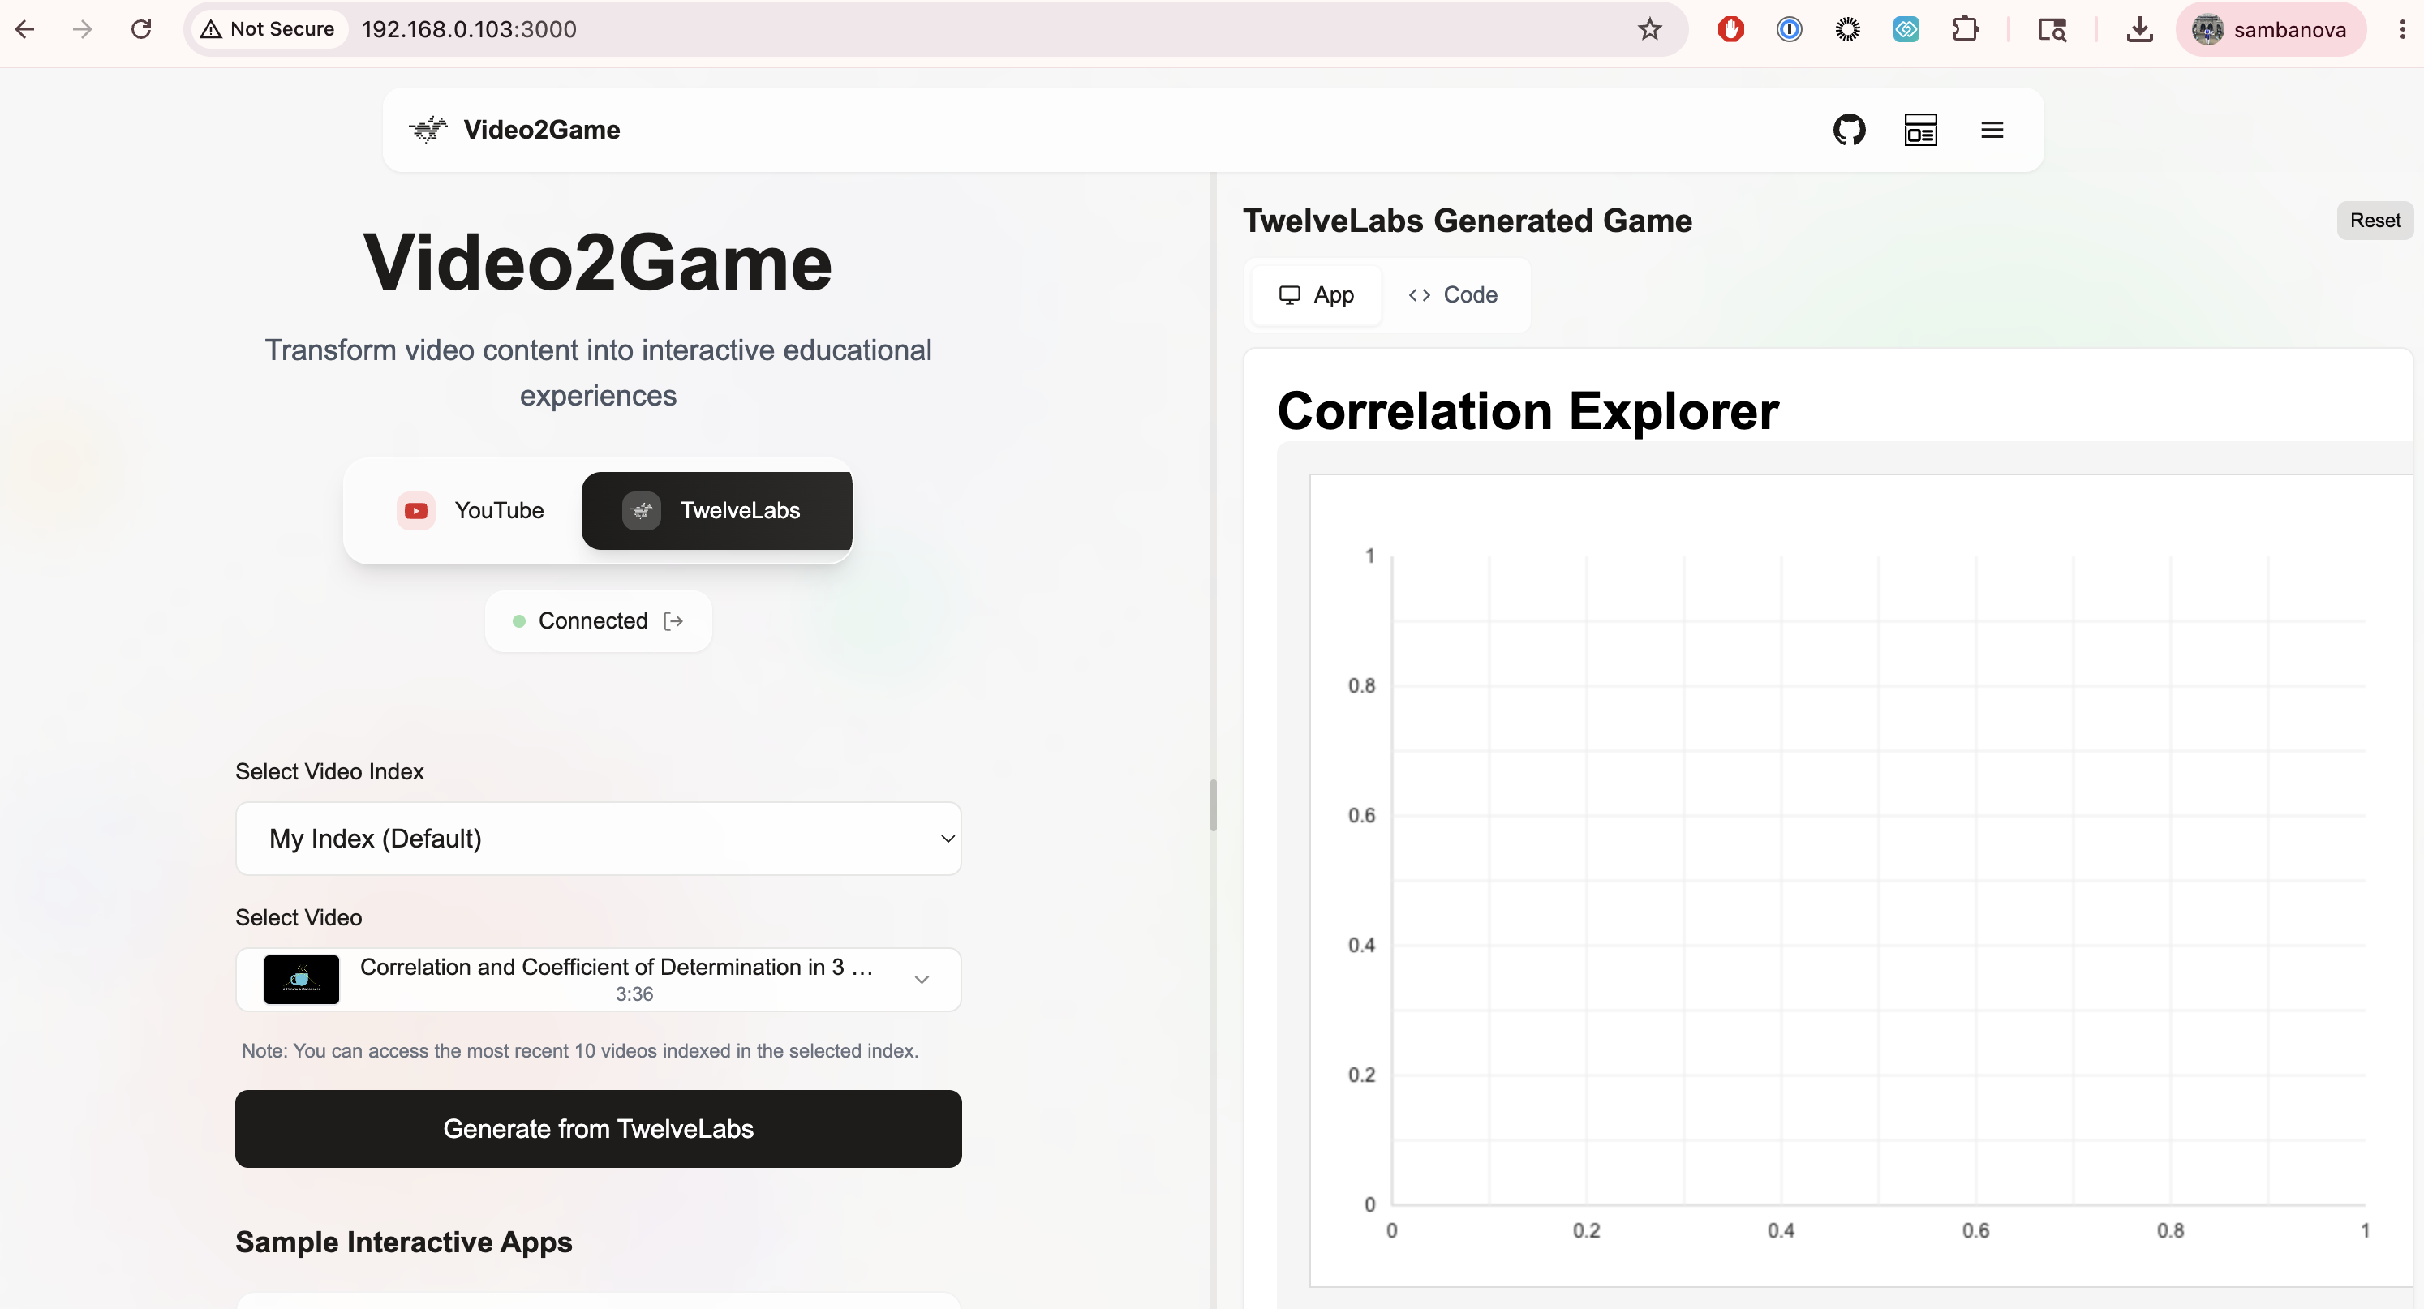This screenshot has width=2424, height=1309.
Task: Disconnect using the logout arrow icon
Action: click(x=674, y=621)
